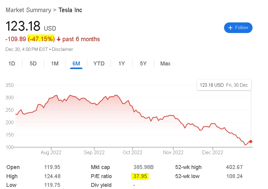Click the Oct 2022 axis label
The height and width of the screenshot is (189, 268).
[132, 152]
